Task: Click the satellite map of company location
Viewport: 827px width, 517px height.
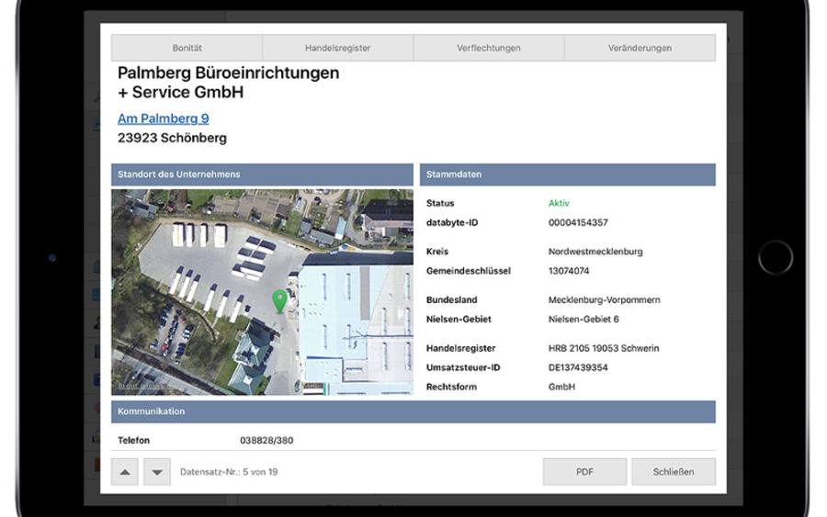Action: coord(262,292)
